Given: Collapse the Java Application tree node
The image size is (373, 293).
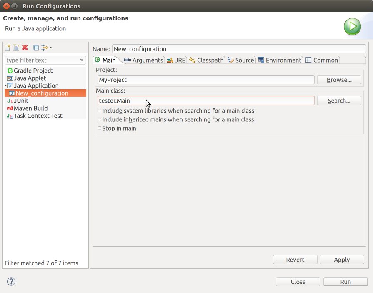Looking at the screenshot, I should 6,86.
